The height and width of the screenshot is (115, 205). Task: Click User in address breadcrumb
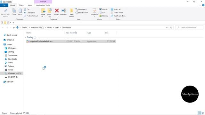tap(57, 27)
